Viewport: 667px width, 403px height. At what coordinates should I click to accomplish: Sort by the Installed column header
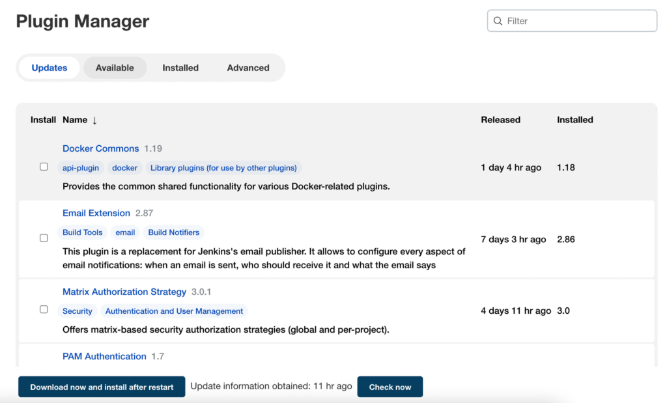[575, 120]
